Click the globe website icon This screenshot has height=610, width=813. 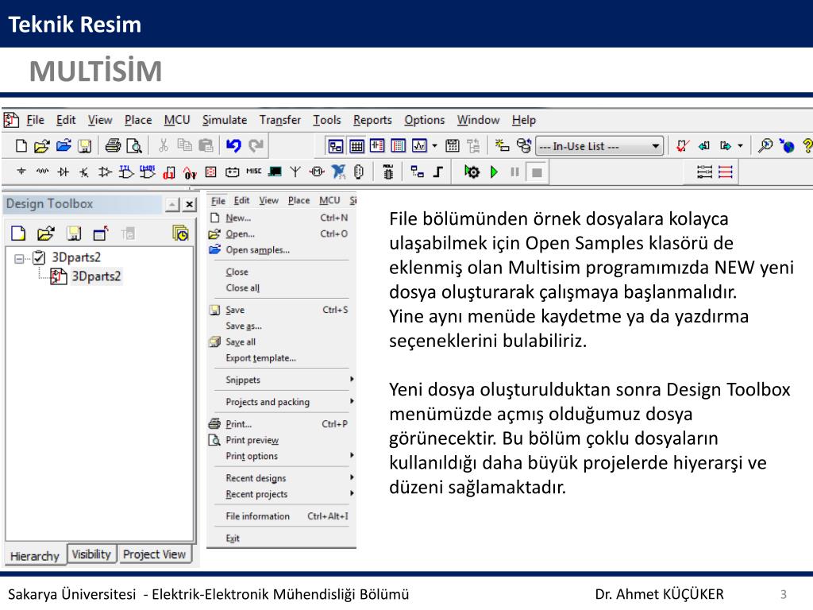(787, 146)
